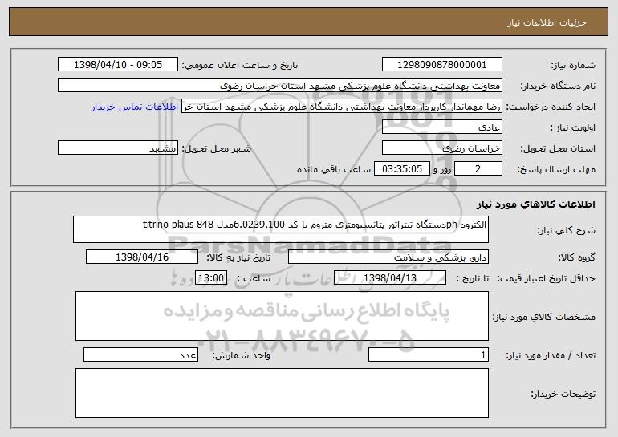Click the استان محل تحویل label
Viewport: 618px width, 437px height.
(558, 149)
